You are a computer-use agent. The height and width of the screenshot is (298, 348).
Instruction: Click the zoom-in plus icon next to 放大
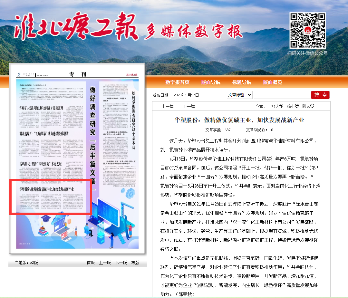tap(281, 106)
